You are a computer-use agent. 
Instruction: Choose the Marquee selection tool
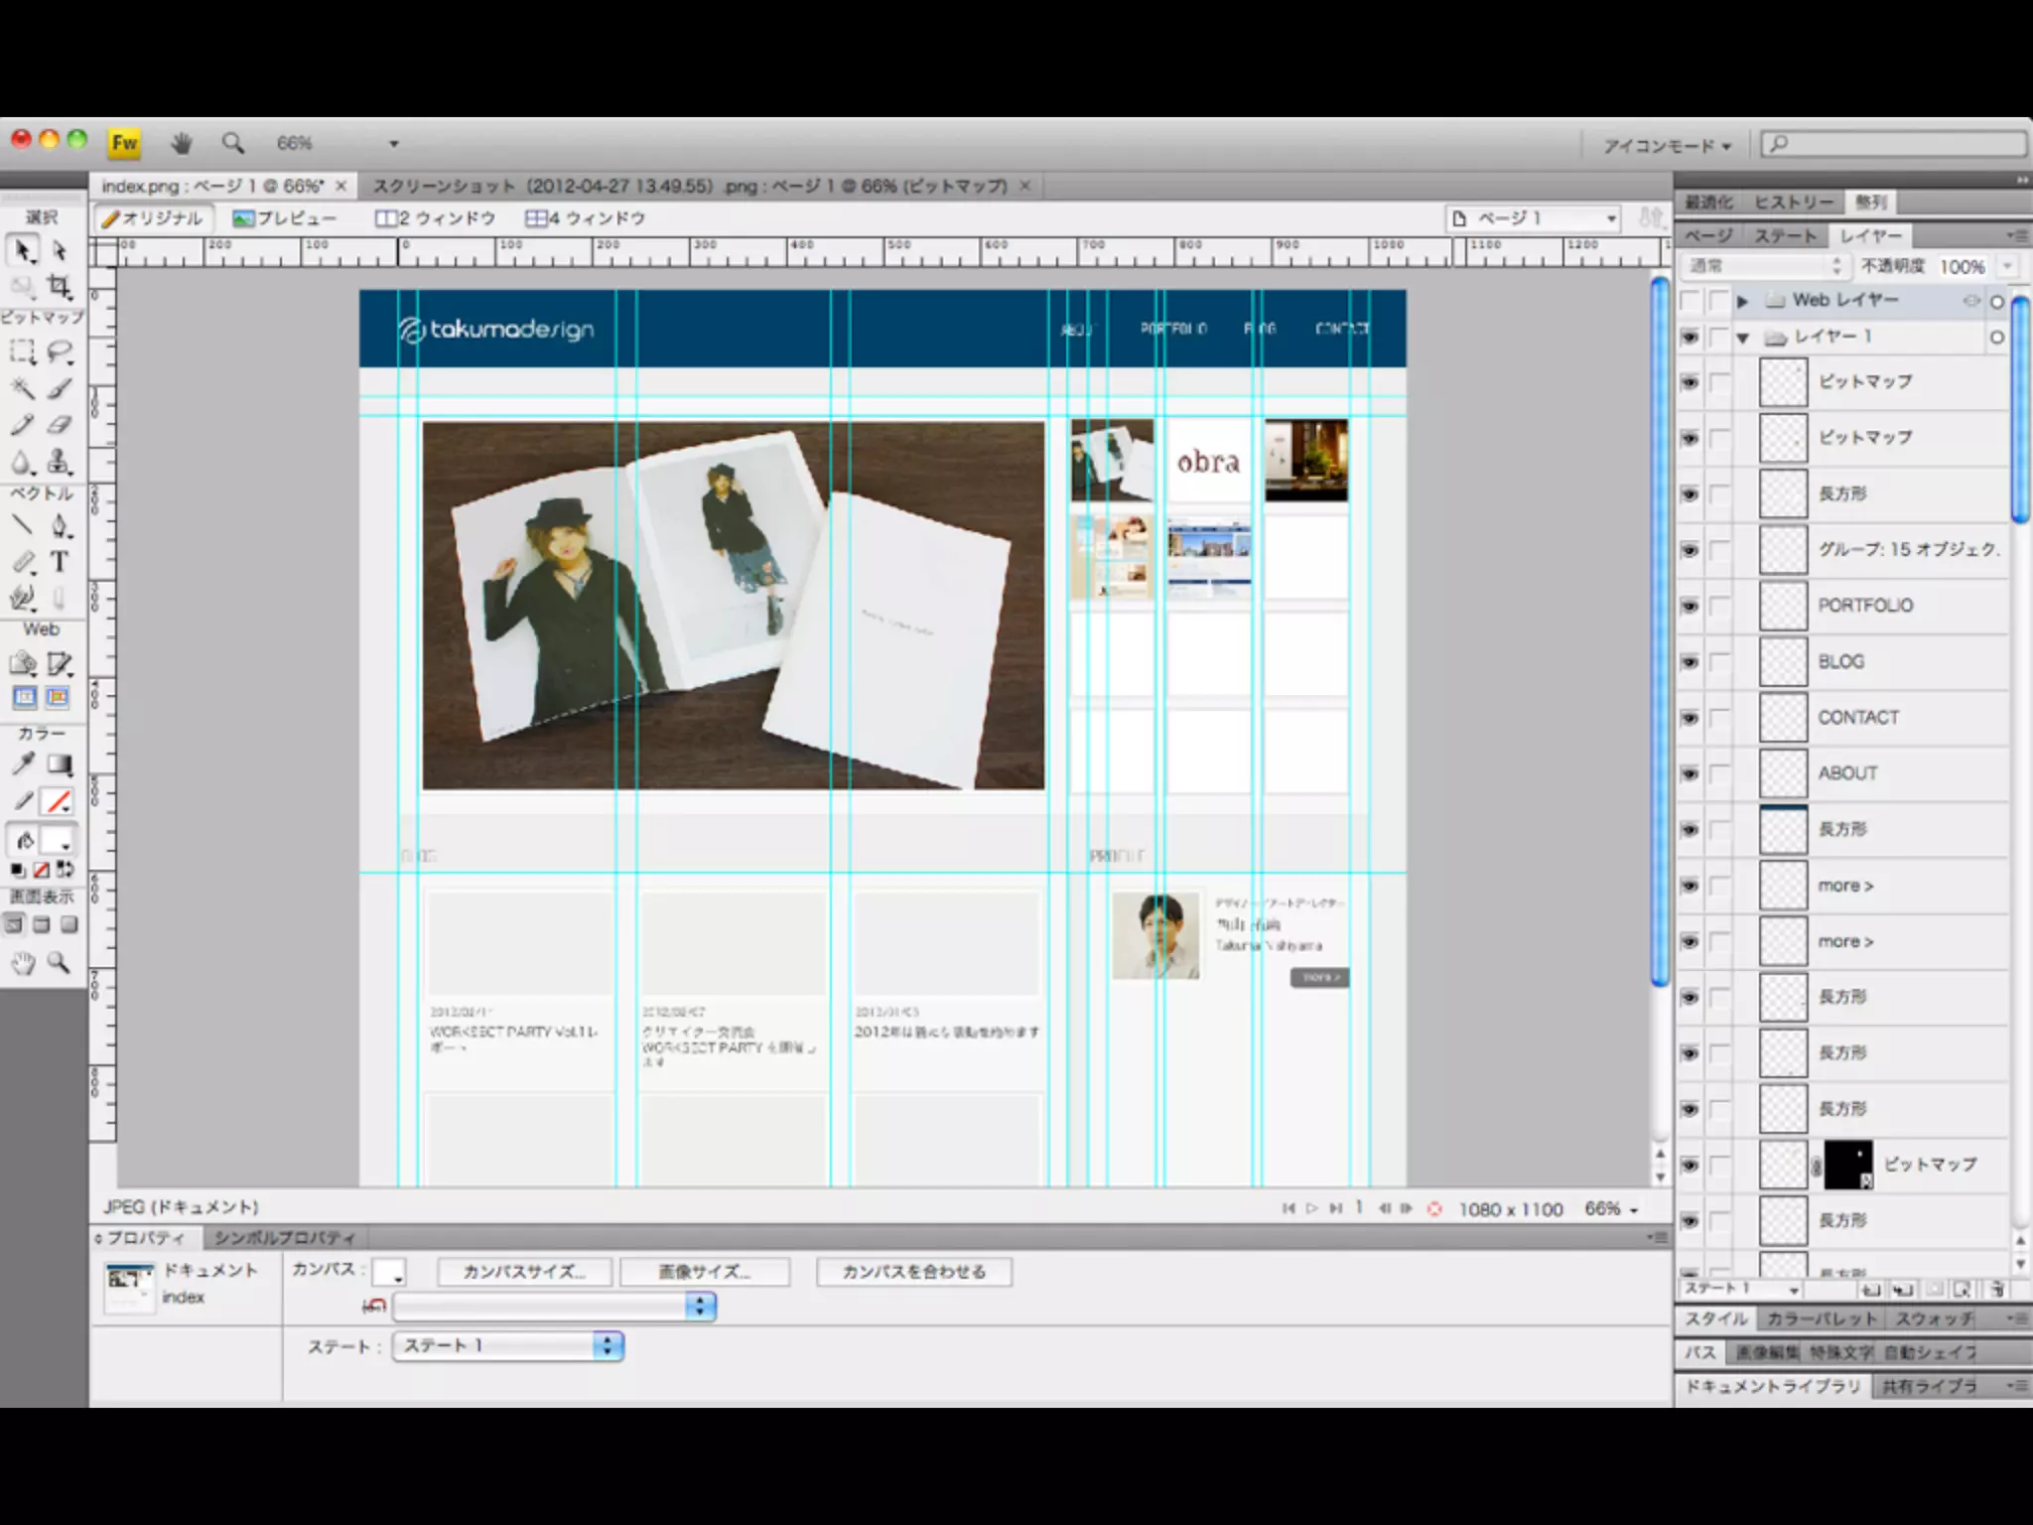pos(22,352)
